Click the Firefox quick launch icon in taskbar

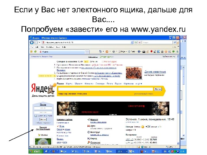pos(53,152)
